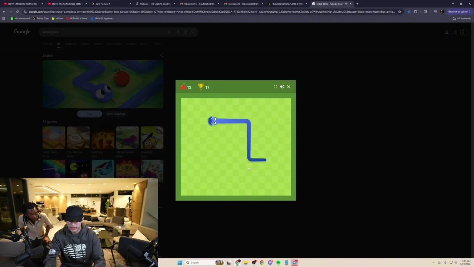This screenshot has width=474, height=267.
Task: Open the Daily Challenge option
Action: [116, 114]
